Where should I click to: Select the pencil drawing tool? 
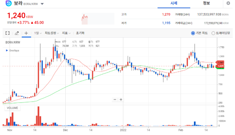pyautogui.click(x=17, y=33)
